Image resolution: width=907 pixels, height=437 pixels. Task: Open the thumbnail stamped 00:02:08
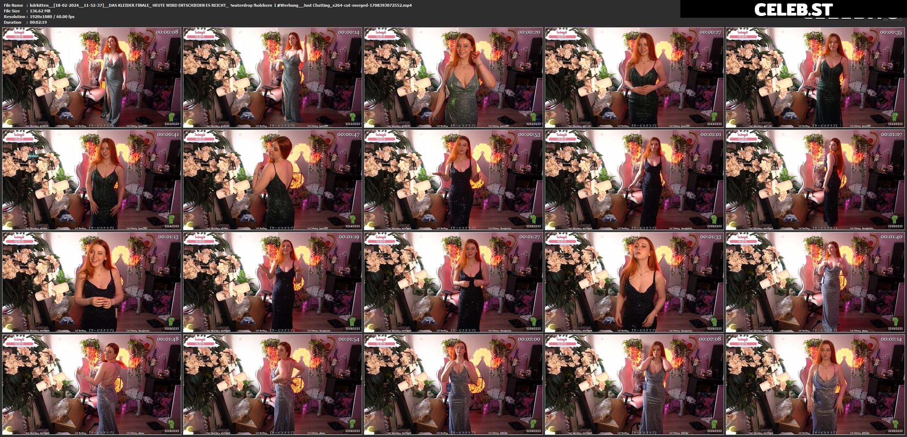(x=634, y=385)
